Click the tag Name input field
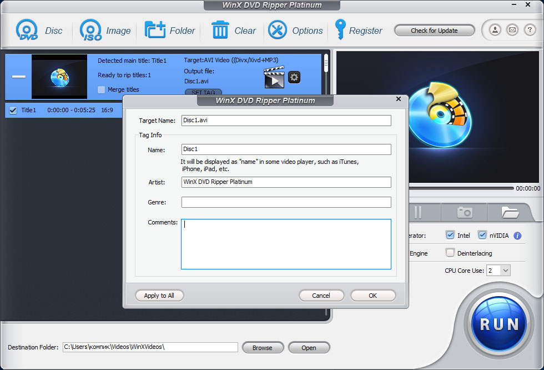Screen dimensions: 544x370 pyautogui.click(x=286, y=149)
